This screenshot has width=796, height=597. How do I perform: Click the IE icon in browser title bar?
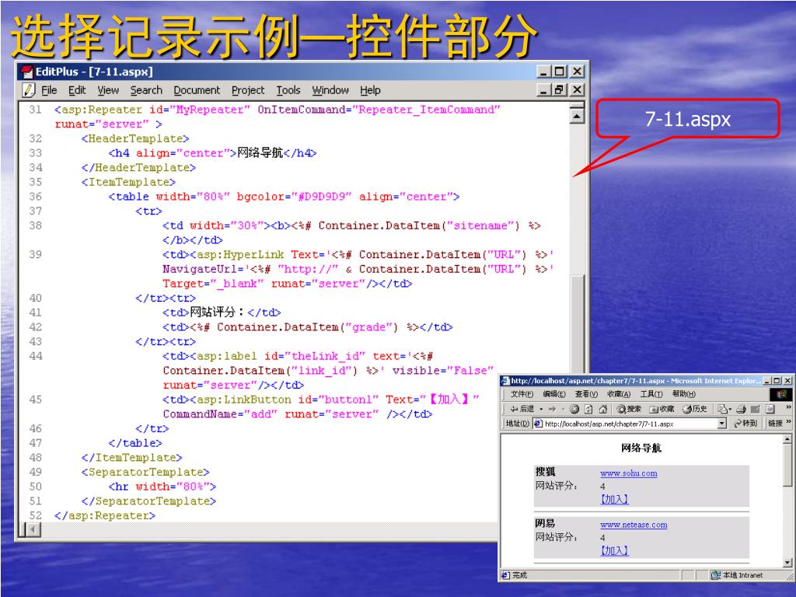pos(504,381)
